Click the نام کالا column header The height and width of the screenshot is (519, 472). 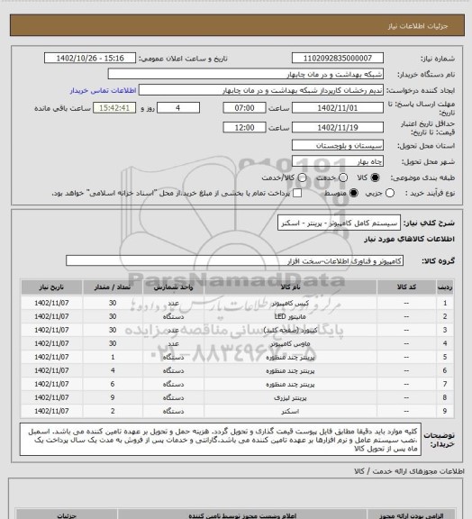[290, 287]
